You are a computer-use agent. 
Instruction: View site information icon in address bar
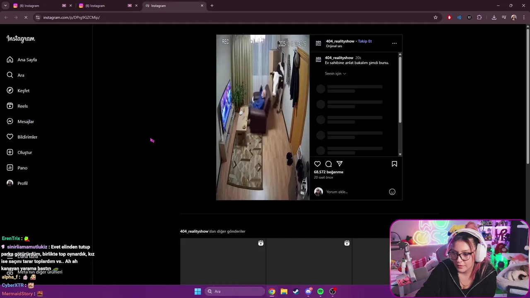tap(38, 17)
